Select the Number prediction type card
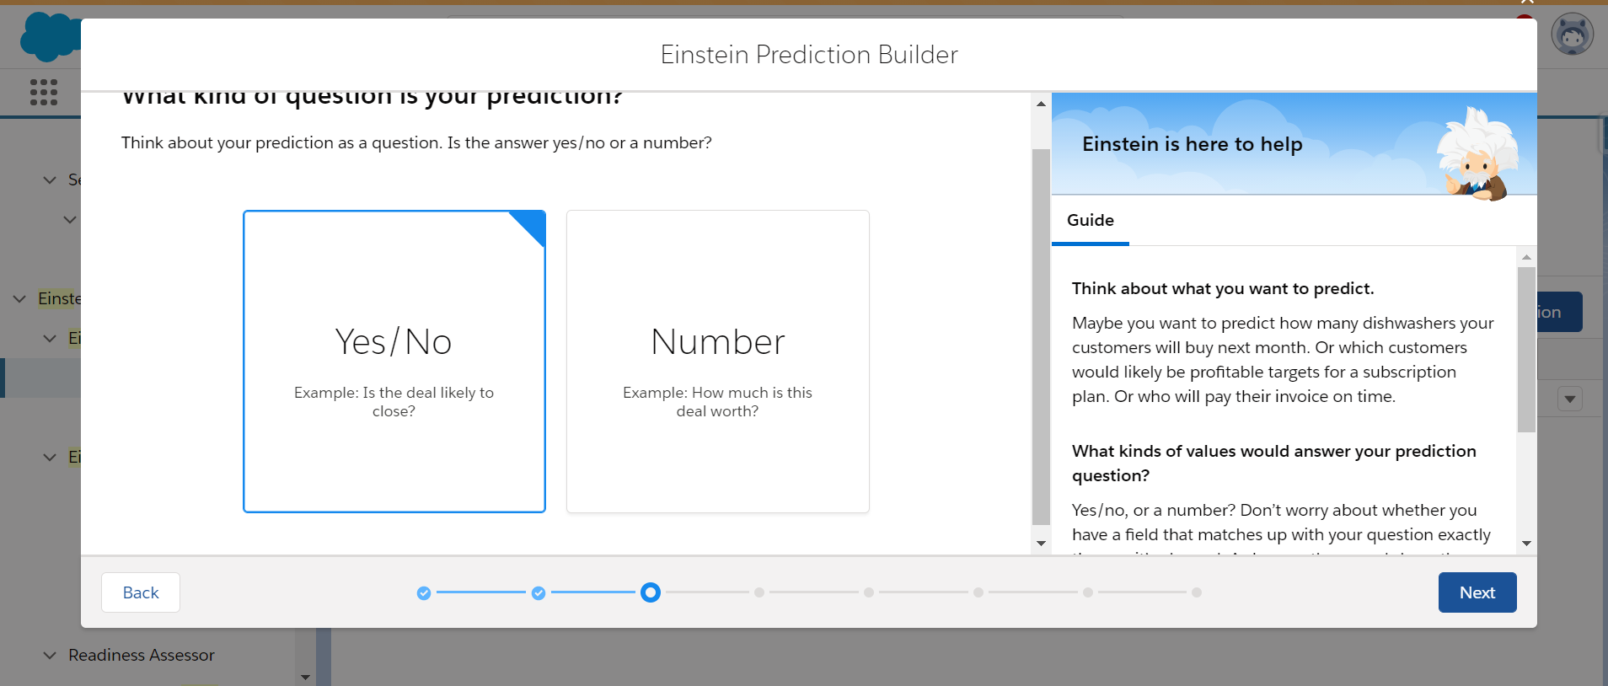This screenshot has width=1608, height=686. coord(717,362)
